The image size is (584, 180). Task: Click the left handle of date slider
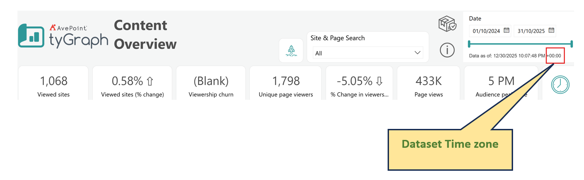pyautogui.click(x=469, y=44)
